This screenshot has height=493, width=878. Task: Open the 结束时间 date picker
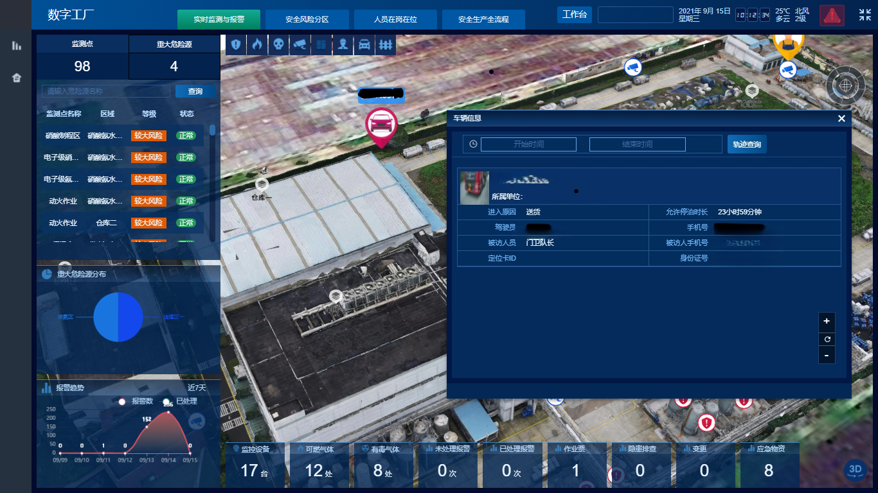(637, 144)
